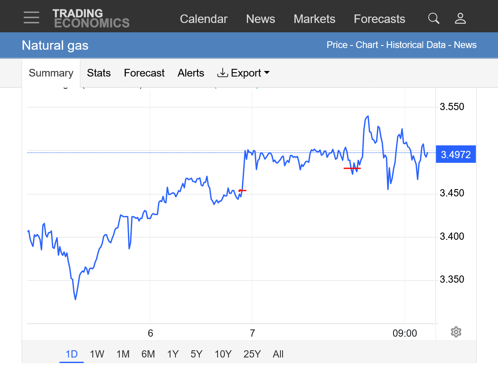
Task: Select the Summary tab
Action: point(51,73)
